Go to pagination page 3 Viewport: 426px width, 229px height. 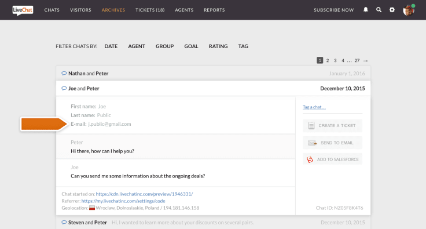click(335, 60)
